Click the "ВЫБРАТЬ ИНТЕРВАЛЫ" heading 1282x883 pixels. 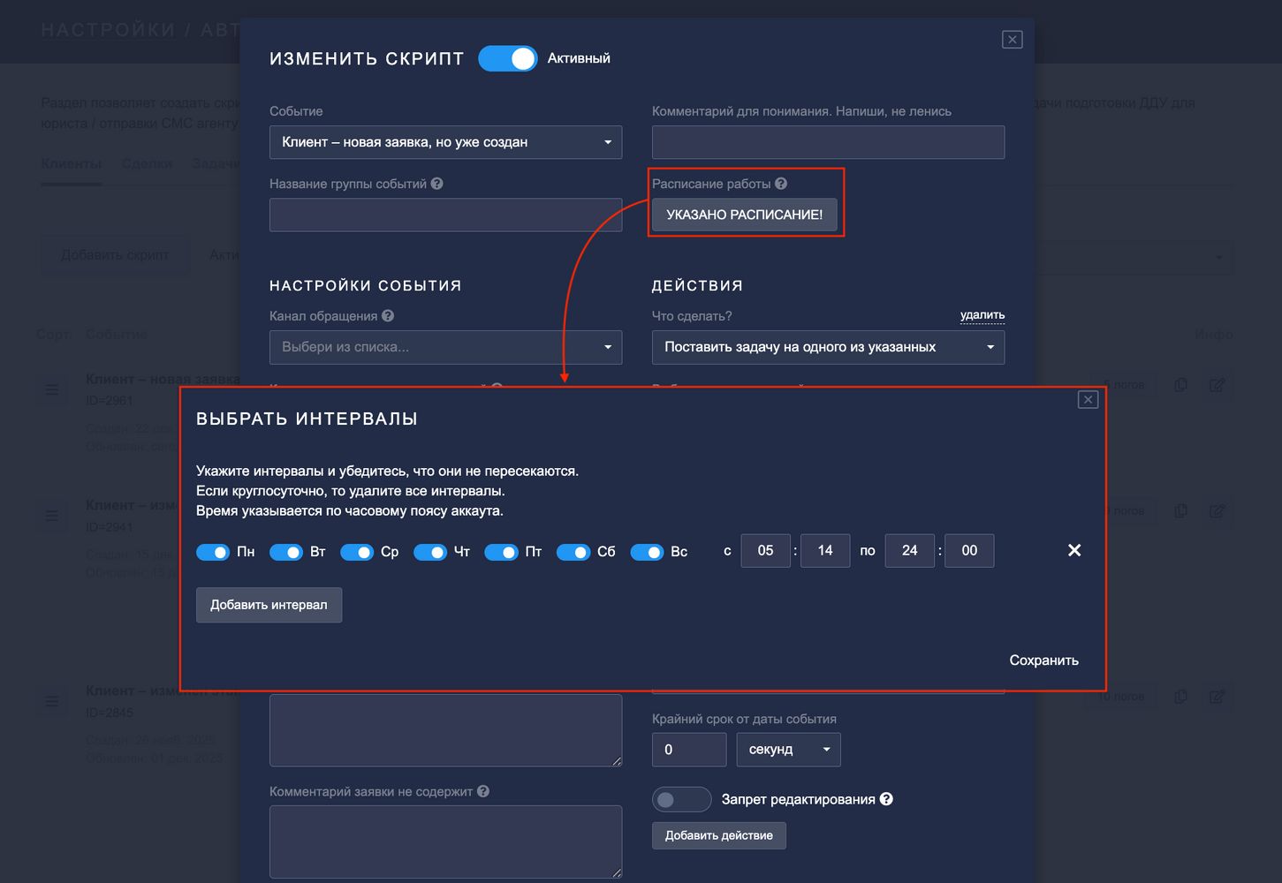coord(307,419)
